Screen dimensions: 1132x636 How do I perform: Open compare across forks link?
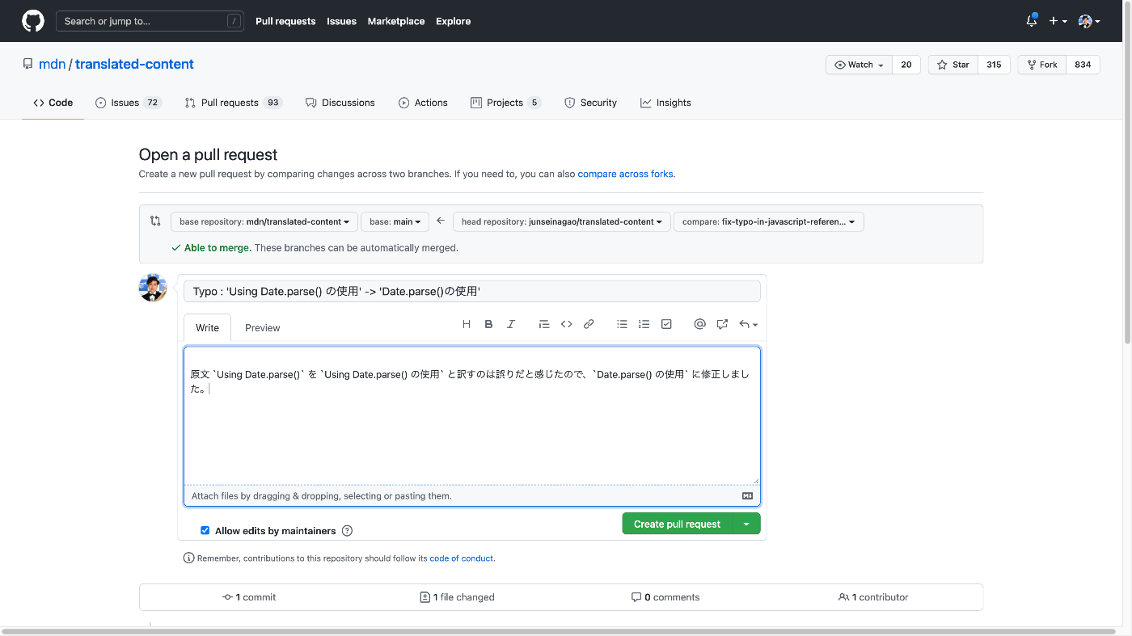(x=625, y=174)
